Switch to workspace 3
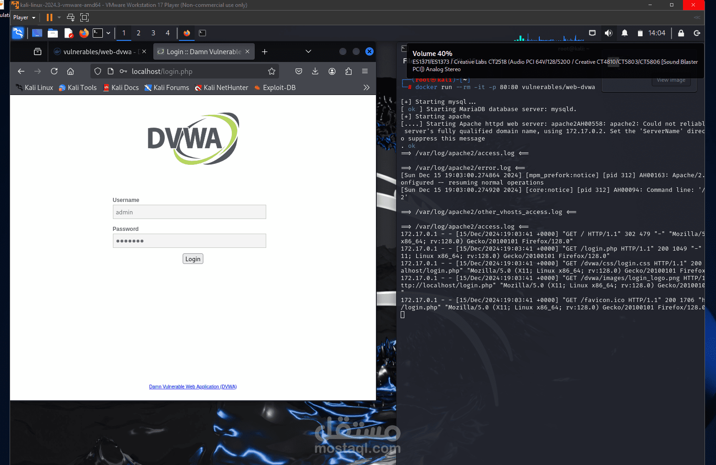 (x=153, y=33)
